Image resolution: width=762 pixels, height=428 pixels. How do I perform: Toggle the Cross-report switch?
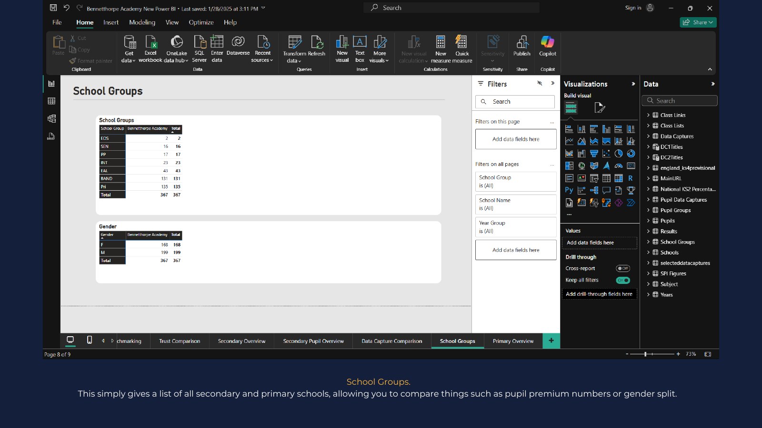(x=623, y=268)
